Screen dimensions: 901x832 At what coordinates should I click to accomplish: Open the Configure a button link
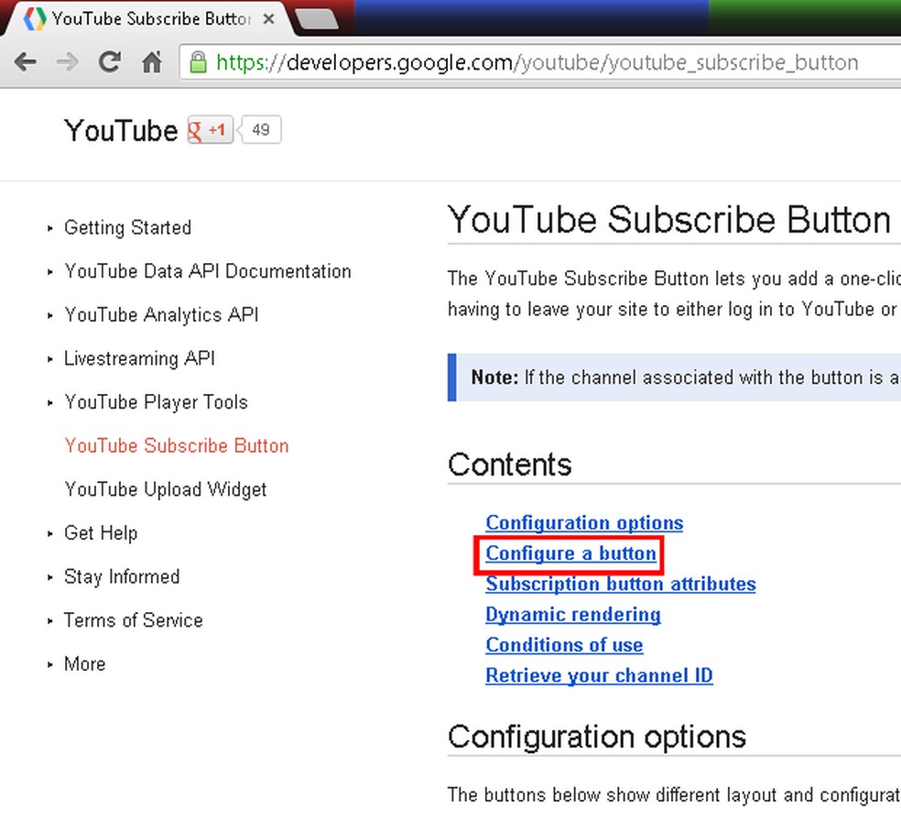pyautogui.click(x=570, y=554)
